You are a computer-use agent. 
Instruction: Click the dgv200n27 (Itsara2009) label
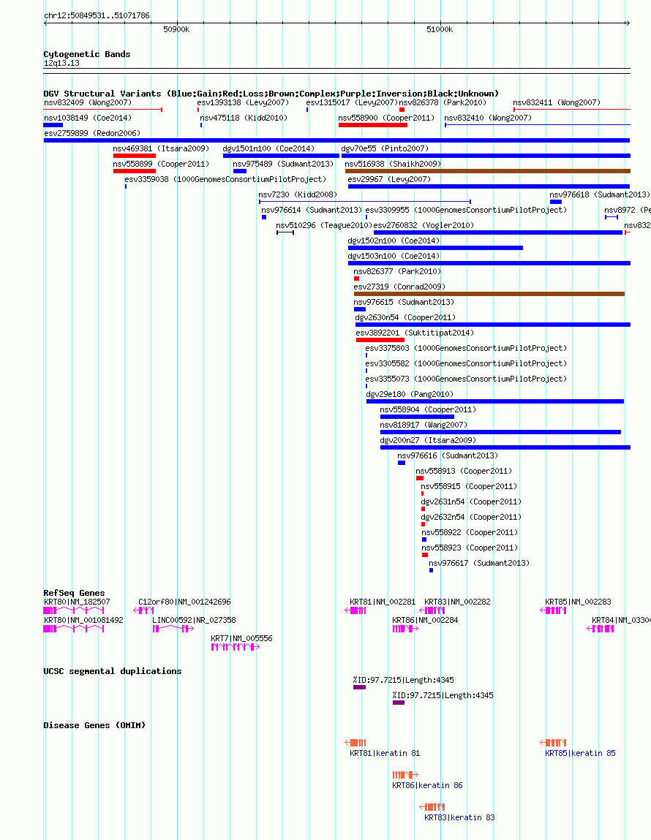(x=428, y=441)
